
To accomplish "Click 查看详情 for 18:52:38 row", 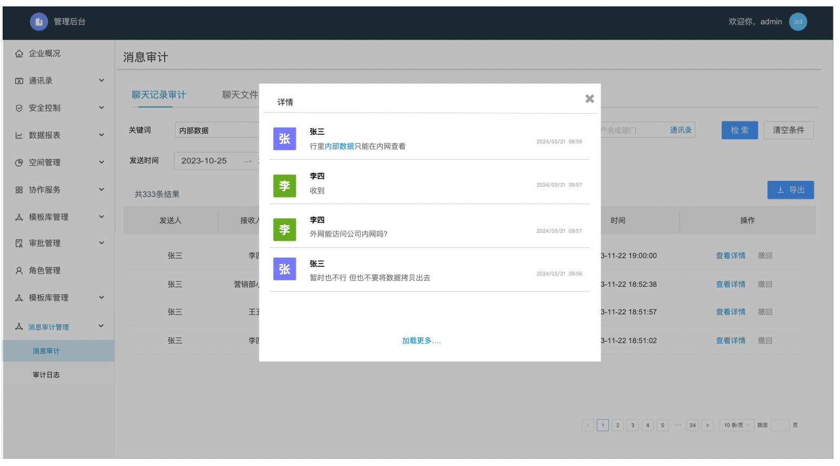I will click(x=731, y=284).
